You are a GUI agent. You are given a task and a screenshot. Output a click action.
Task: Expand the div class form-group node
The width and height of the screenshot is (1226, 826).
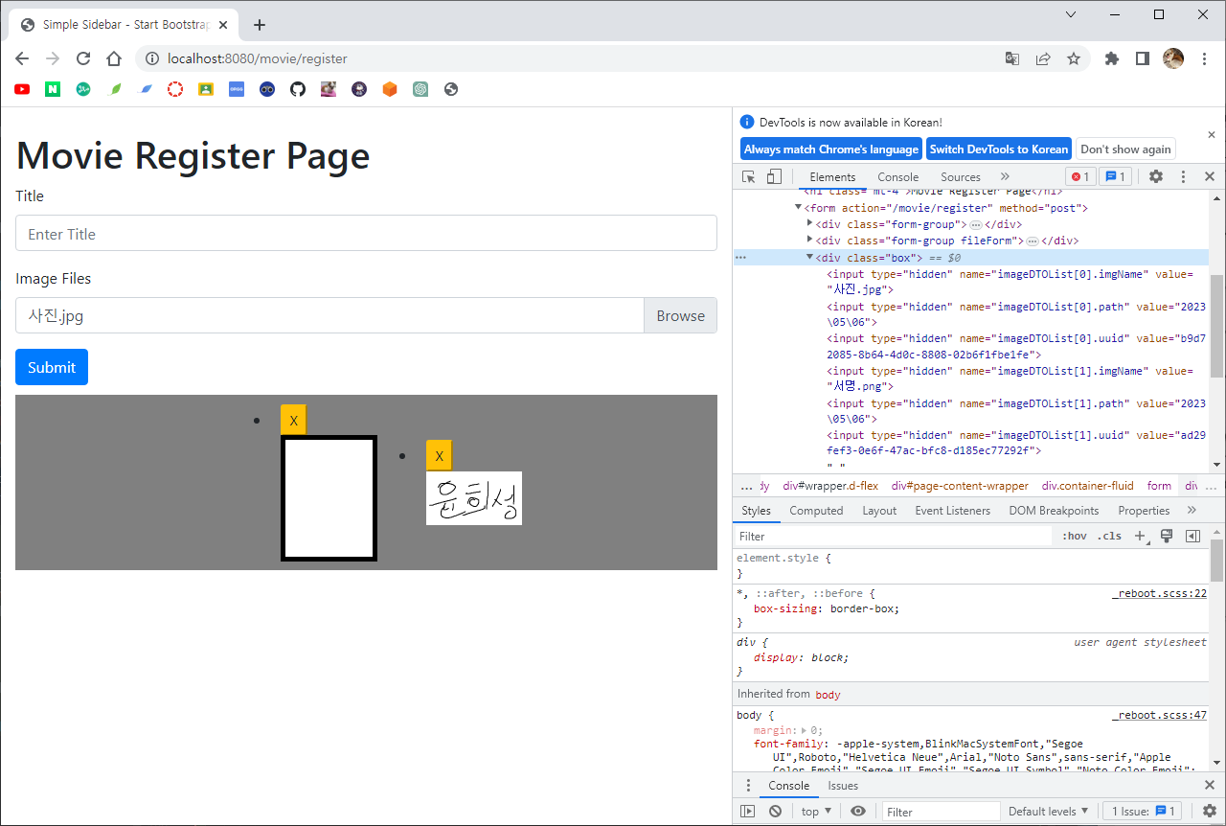810,223
